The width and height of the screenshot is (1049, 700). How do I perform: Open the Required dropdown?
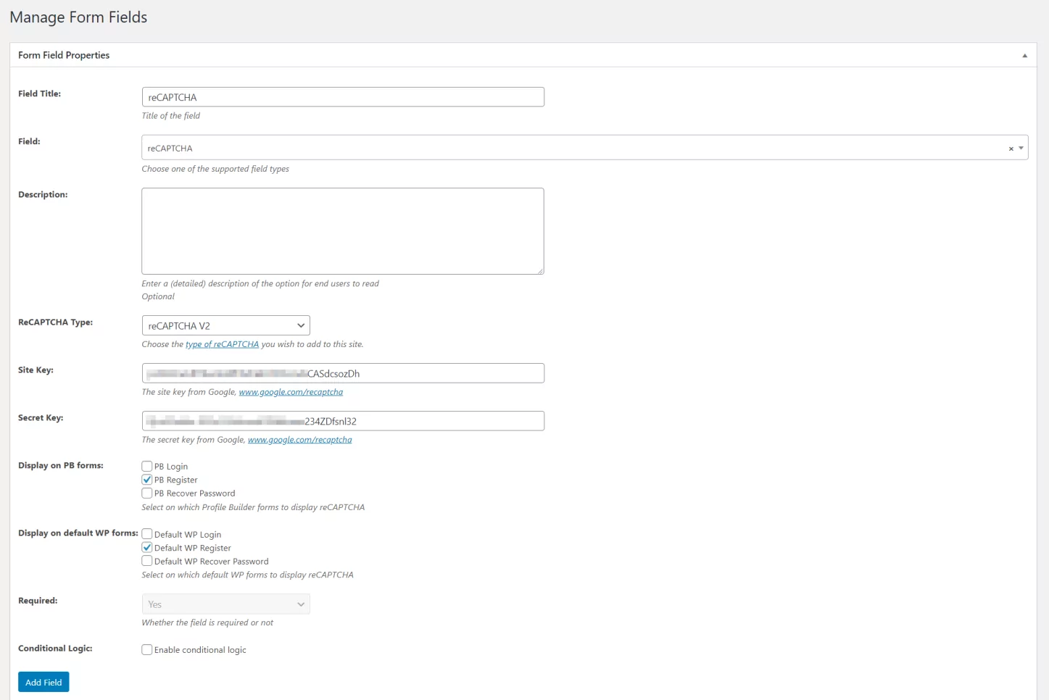pos(225,604)
